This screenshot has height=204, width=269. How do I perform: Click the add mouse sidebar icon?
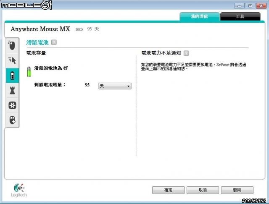(12, 120)
